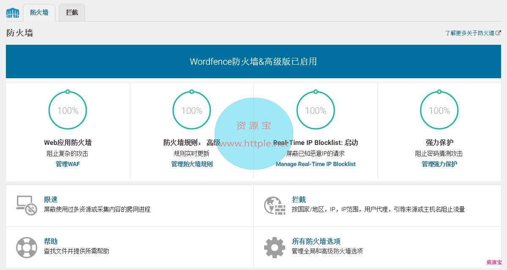The width and height of the screenshot is (507, 270).
Task: Click the globe and brick wall blocking icon
Action: 274,205
